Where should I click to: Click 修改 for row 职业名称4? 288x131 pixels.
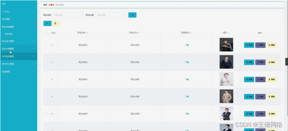click(260, 97)
